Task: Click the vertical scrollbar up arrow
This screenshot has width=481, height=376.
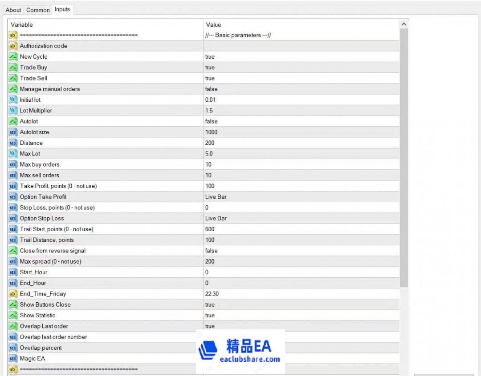Action: pos(404,24)
